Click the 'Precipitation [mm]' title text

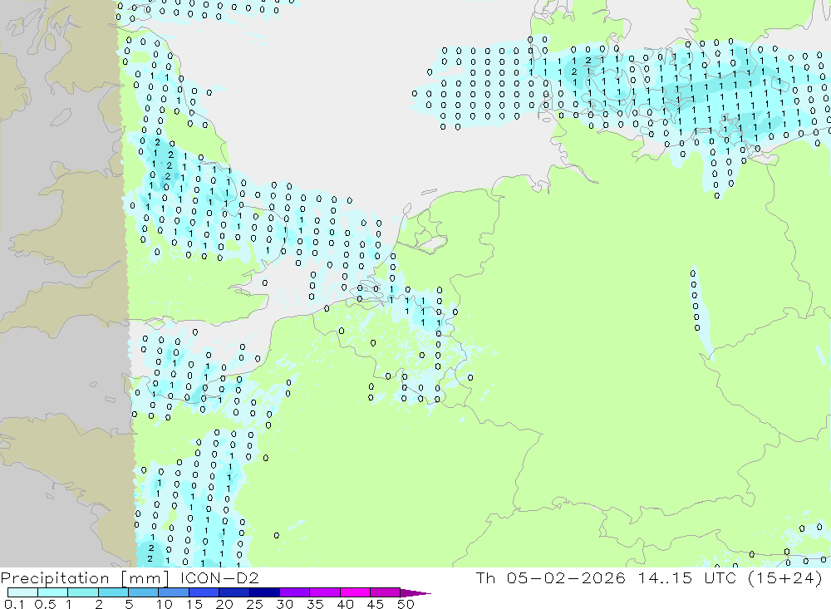[85, 578]
